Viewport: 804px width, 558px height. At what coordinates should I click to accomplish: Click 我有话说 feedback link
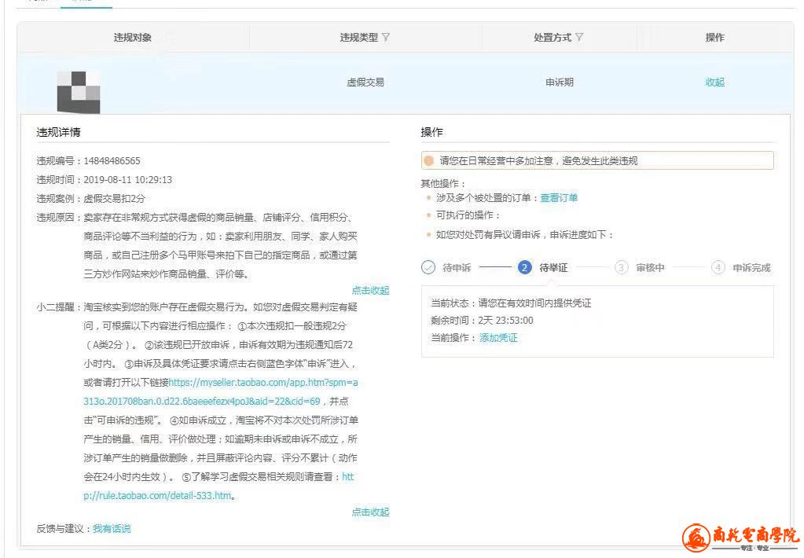click(x=112, y=528)
